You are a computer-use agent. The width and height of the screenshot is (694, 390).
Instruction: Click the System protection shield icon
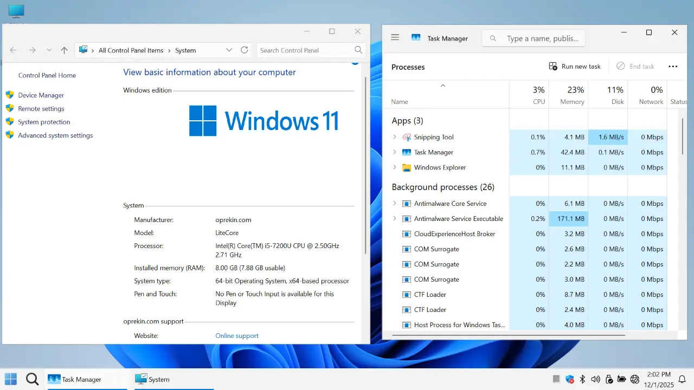[x=10, y=122]
